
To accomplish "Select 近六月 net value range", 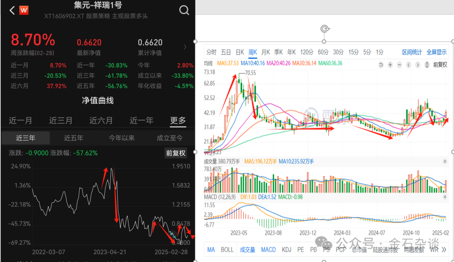I will (101, 121).
